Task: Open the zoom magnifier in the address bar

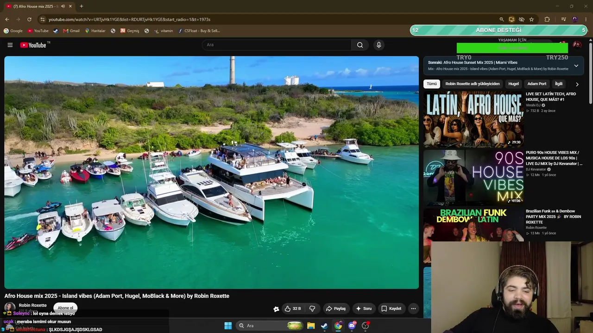Action: pos(501,19)
